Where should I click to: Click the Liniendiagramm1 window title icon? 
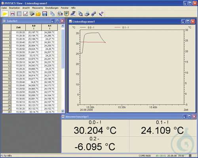tap(70, 21)
